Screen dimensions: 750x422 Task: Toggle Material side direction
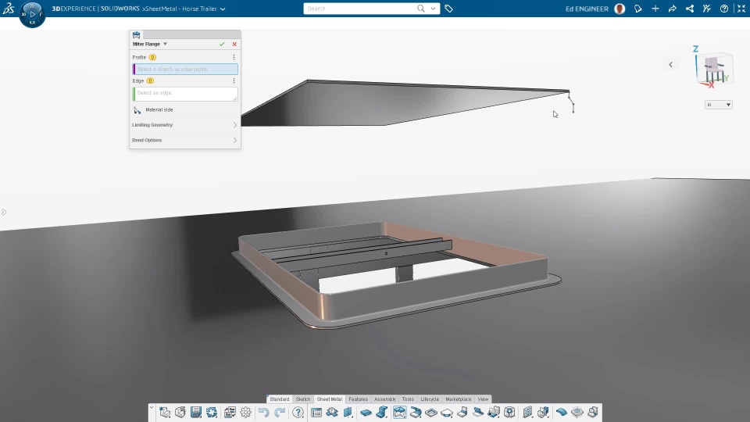[x=137, y=110]
